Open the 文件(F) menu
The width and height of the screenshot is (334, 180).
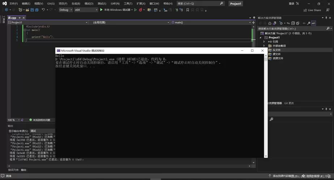pos(13,4)
